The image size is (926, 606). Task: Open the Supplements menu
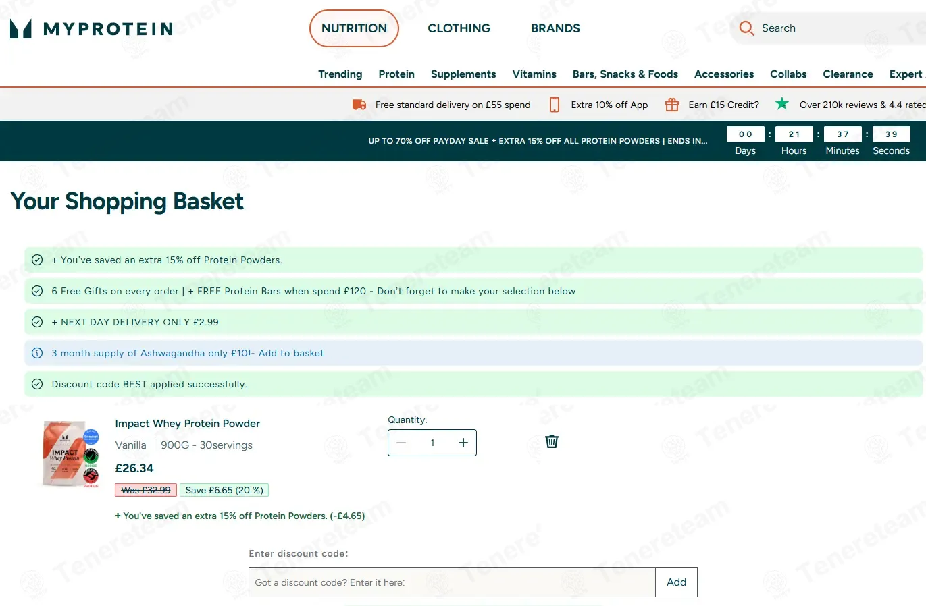(463, 74)
